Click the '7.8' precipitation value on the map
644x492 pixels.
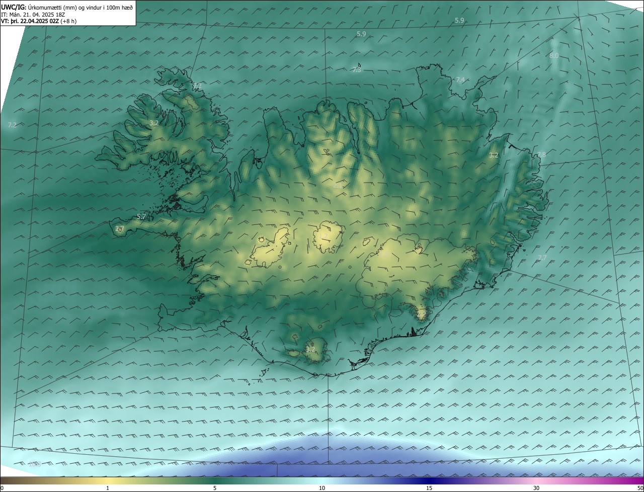tap(541, 155)
